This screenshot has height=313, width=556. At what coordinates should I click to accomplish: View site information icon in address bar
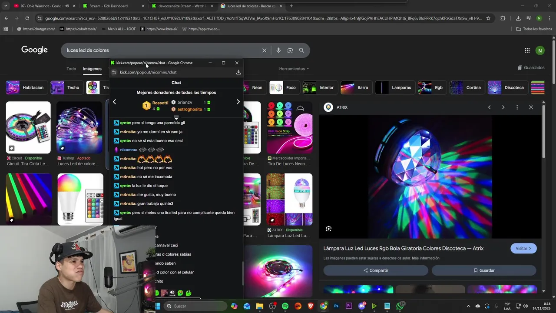pos(40,18)
